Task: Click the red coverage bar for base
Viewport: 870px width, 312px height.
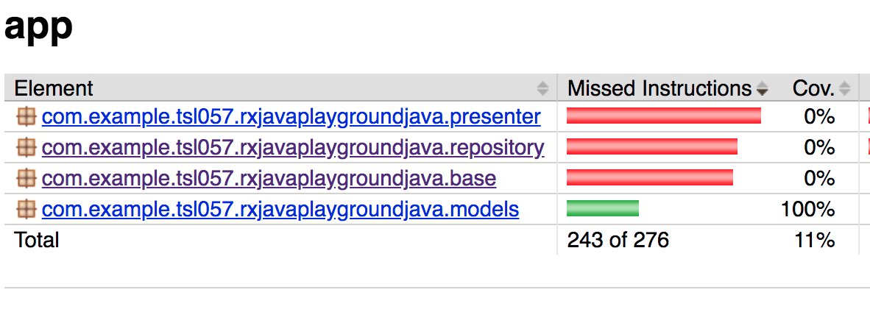Action: point(650,177)
